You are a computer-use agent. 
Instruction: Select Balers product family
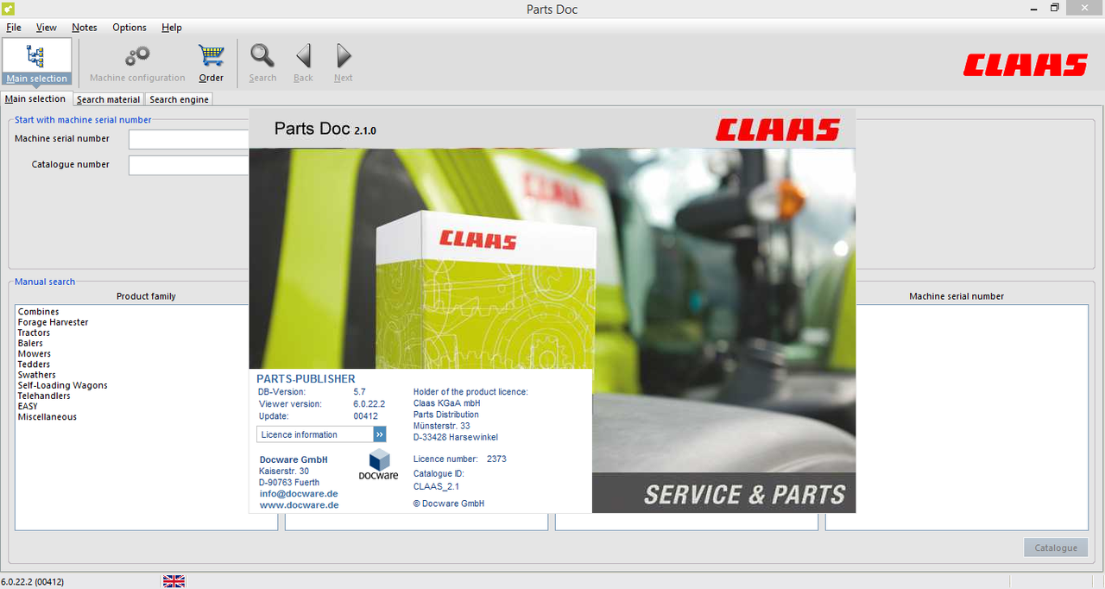tap(30, 343)
